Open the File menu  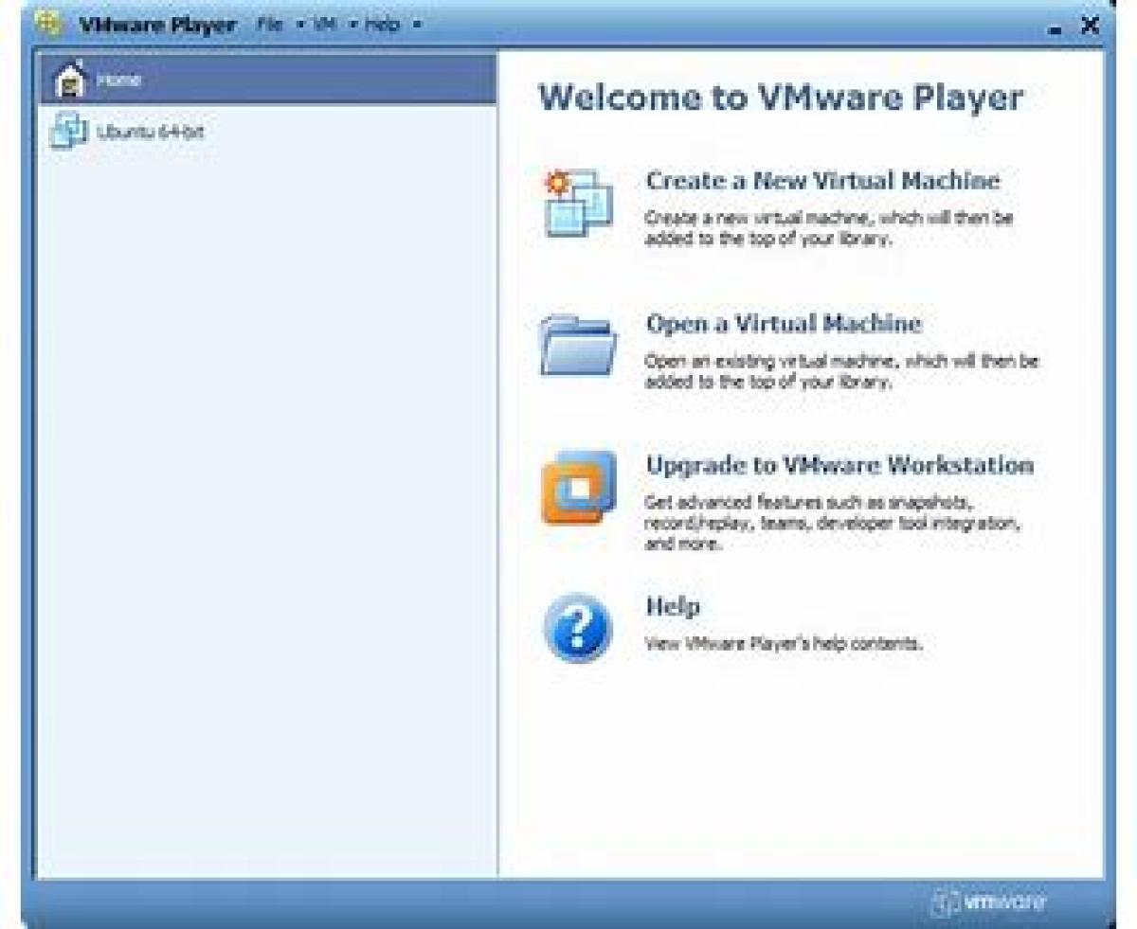click(x=270, y=25)
